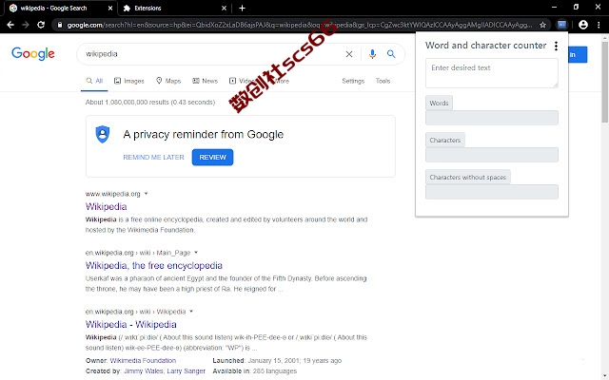Switch to Images results
Viewport: 609px width, 380px height.
129,81
